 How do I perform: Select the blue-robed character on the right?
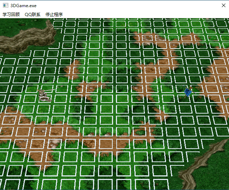coord(188,92)
